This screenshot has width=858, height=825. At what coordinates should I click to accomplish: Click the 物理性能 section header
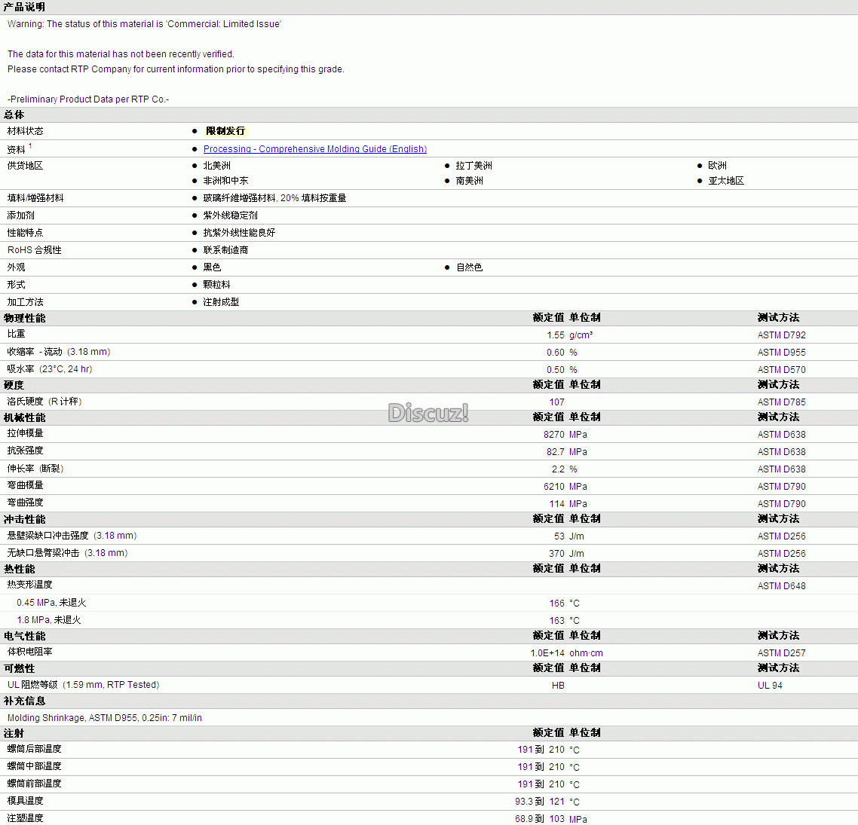point(24,318)
